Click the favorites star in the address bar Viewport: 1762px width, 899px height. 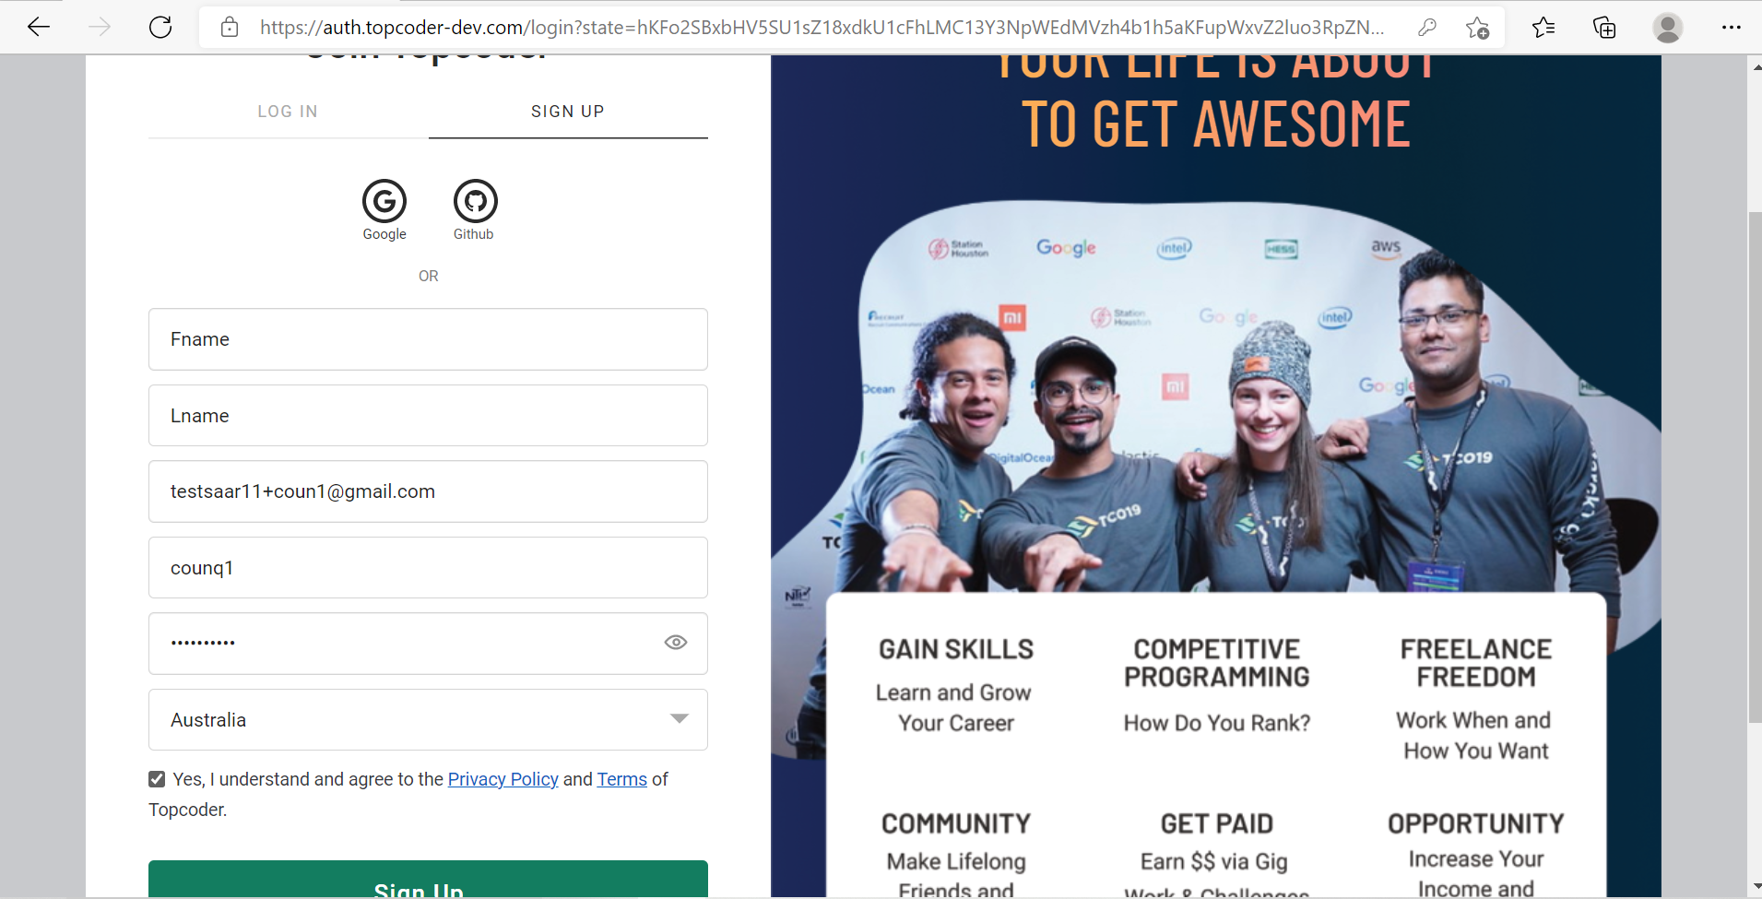coord(1479,29)
